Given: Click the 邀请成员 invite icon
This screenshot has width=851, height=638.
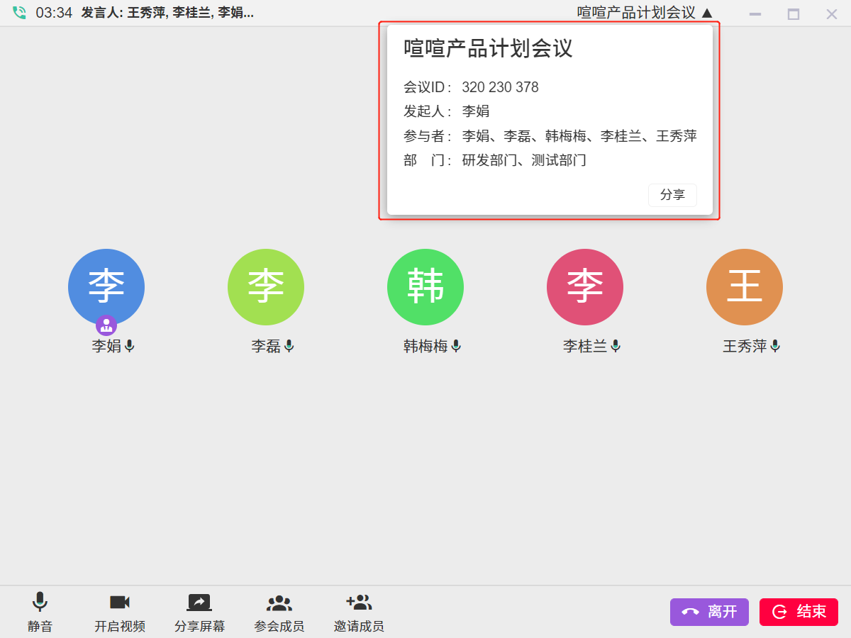Looking at the screenshot, I should 359,603.
